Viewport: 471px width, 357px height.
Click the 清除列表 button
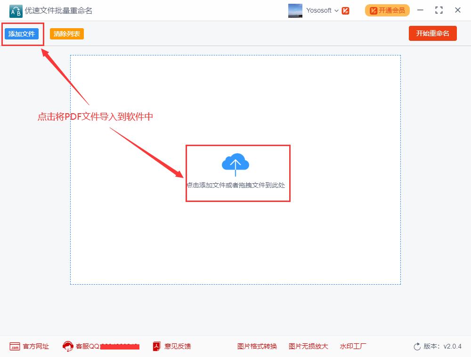point(67,34)
